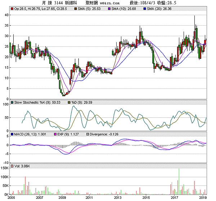Click the olive %D (9) legend swatch
This screenshot has height=201, width=216.
[x=69, y=102]
